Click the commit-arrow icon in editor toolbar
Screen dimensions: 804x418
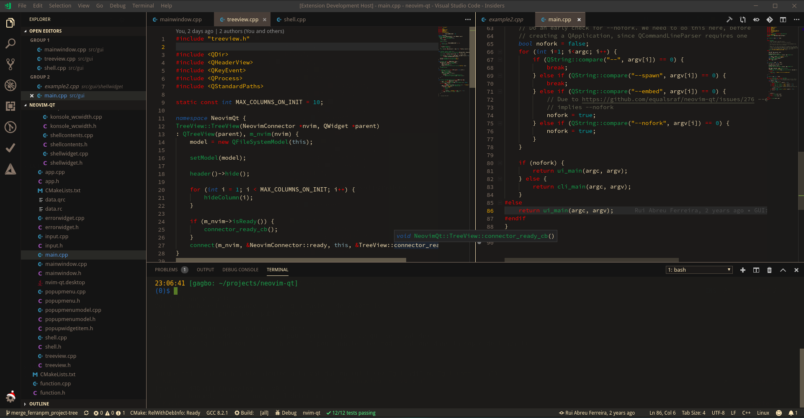tap(756, 20)
